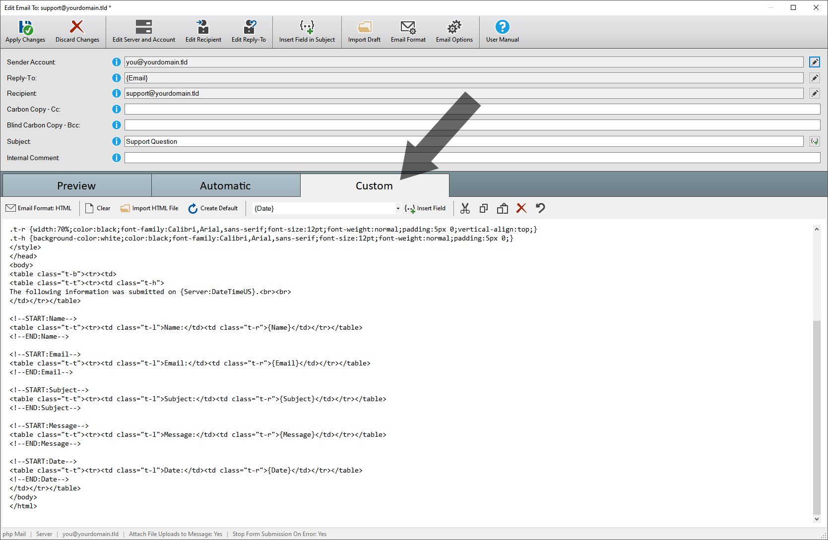This screenshot has height=540, width=828.
Task: Click info icon next to Sender Account
Action: coord(117,62)
